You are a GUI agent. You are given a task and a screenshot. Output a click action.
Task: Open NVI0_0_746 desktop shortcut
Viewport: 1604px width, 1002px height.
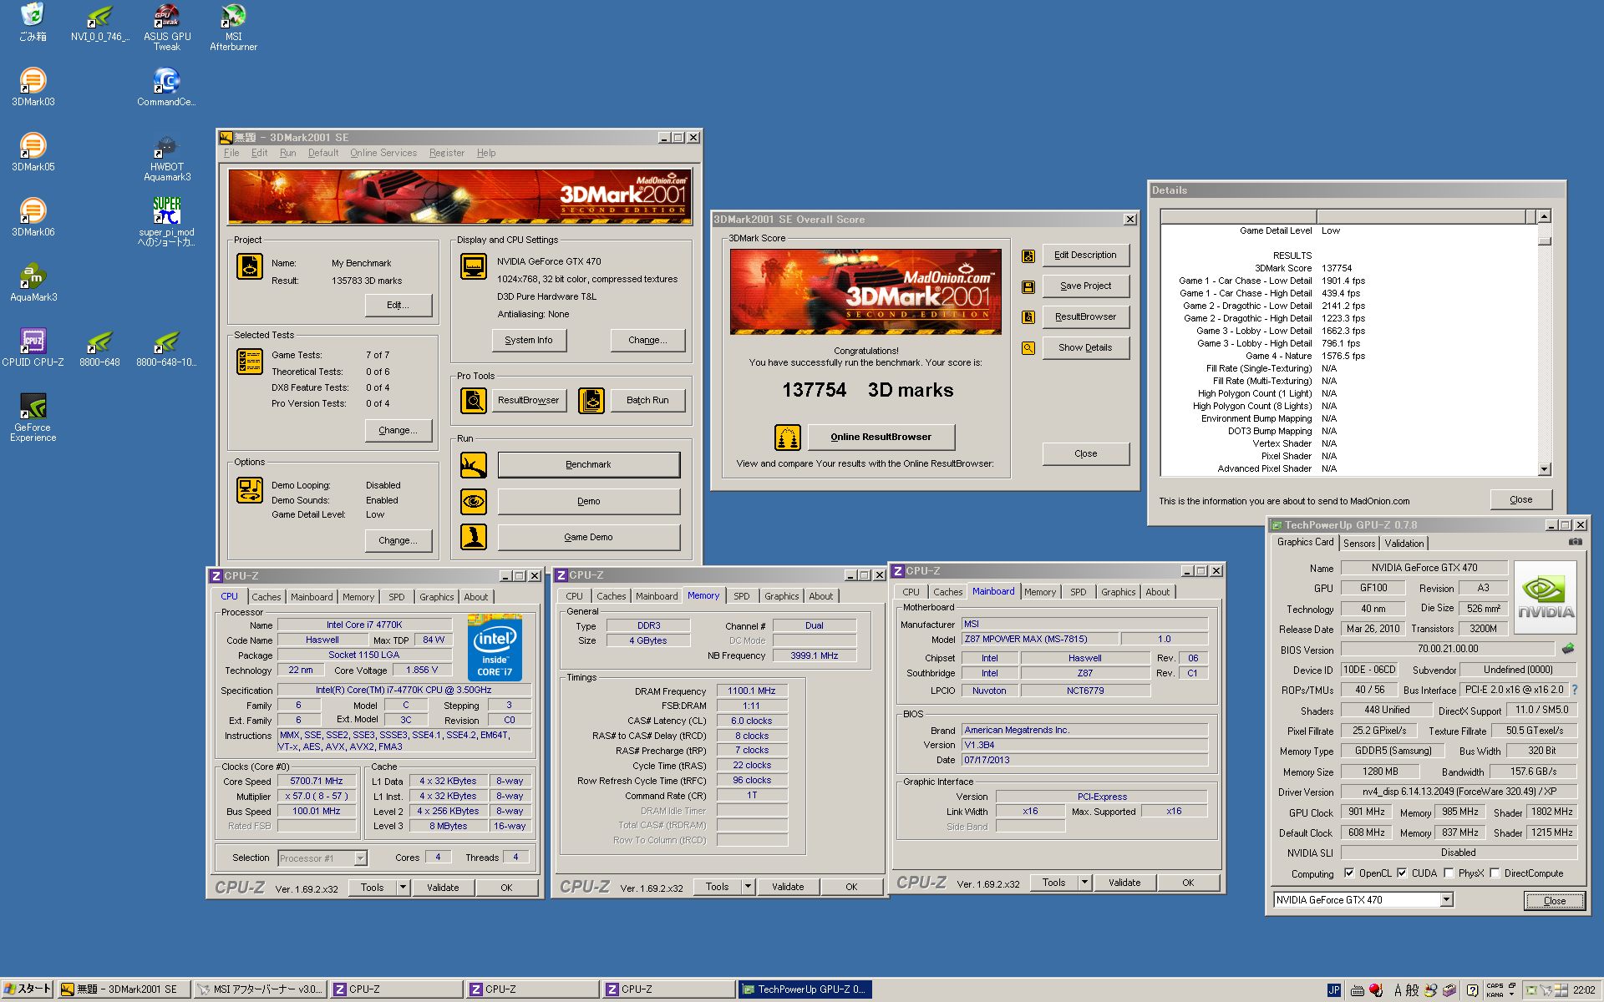99,22
